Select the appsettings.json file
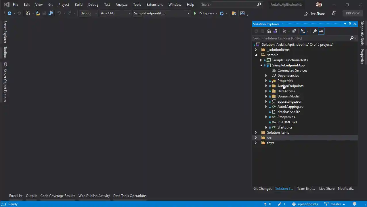 [290, 101]
